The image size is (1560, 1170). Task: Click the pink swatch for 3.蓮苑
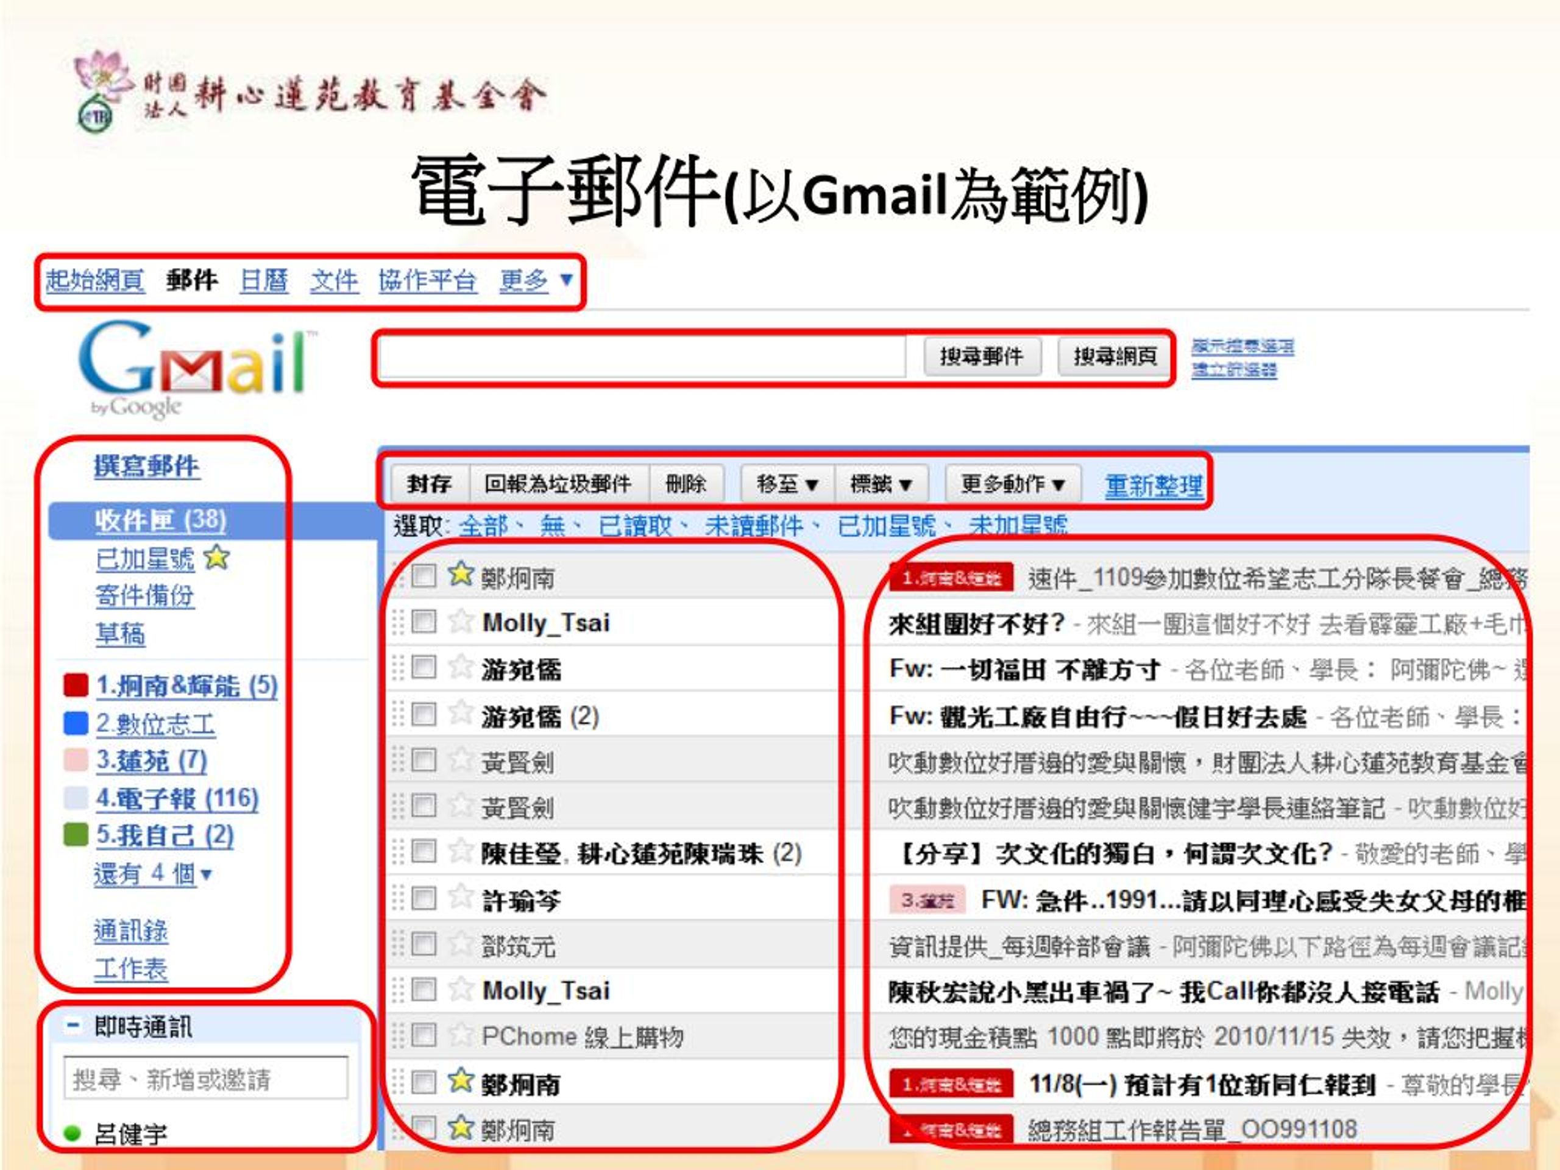pyautogui.click(x=76, y=760)
